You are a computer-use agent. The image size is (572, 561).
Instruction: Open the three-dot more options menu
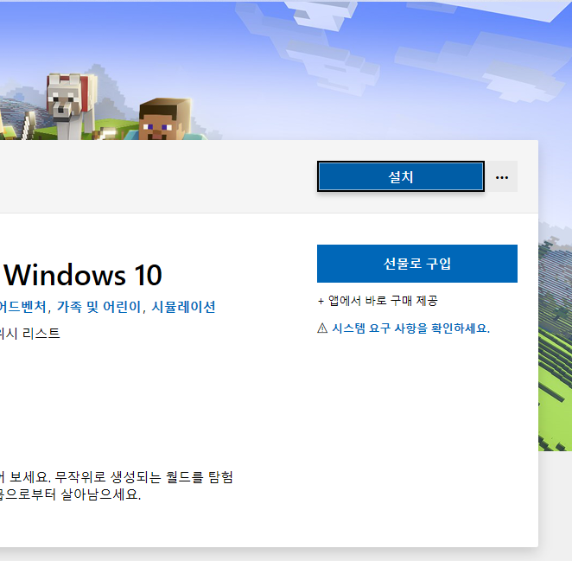[502, 176]
